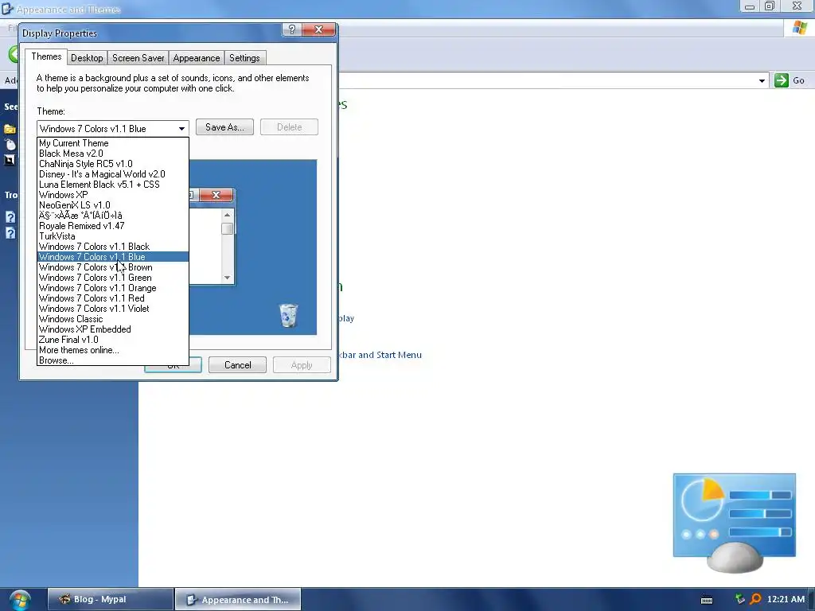The height and width of the screenshot is (611, 815).
Task: Switch to the Desktop tab
Action: pyautogui.click(x=87, y=57)
